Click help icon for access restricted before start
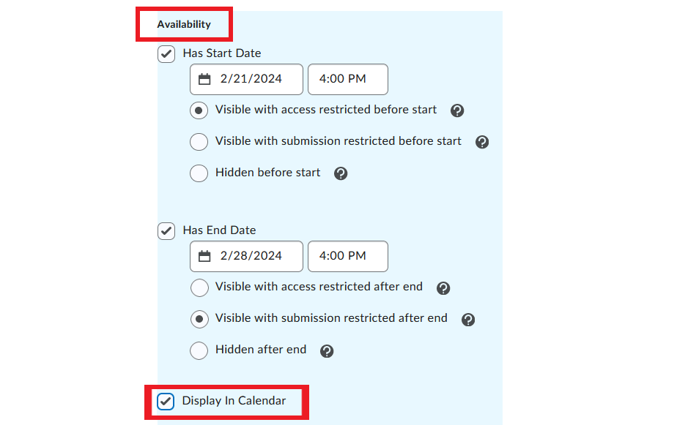The height and width of the screenshot is (425, 677). tap(456, 110)
